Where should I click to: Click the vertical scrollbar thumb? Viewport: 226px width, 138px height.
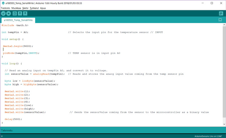pyautogui.click(x=224, y=72)
